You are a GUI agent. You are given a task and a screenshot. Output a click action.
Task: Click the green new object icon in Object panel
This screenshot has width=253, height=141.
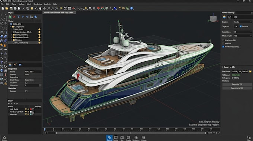[10, 17]
